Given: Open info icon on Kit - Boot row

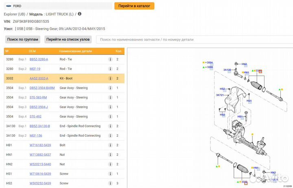Looking at the screenshot, I should coord(110,79).
